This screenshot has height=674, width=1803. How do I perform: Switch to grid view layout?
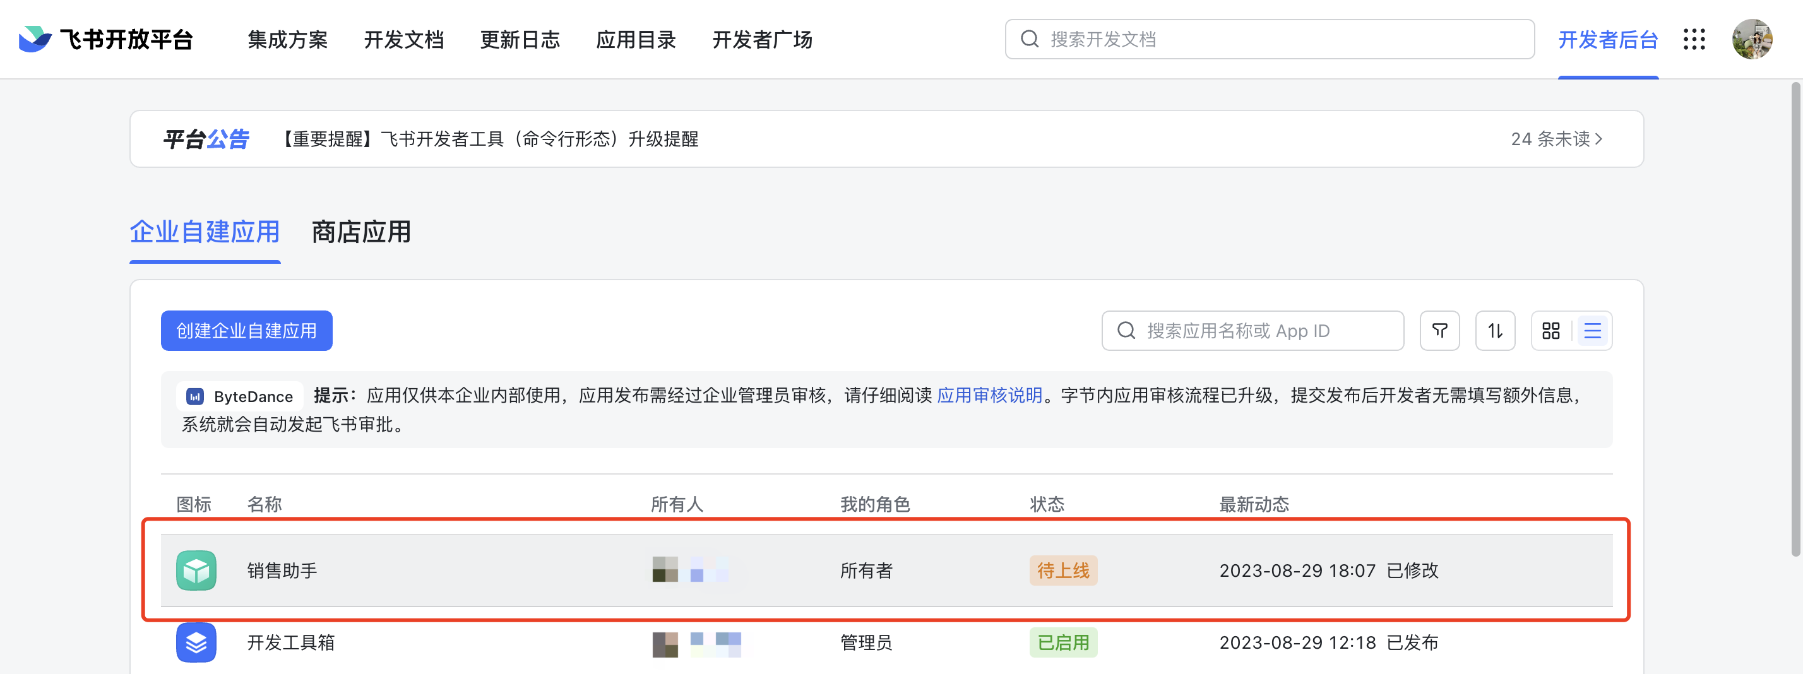[x=1551, y=330]
